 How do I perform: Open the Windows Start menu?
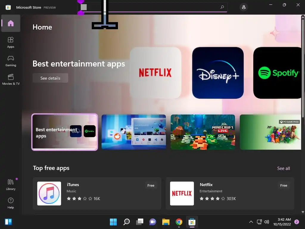[113, 222]
